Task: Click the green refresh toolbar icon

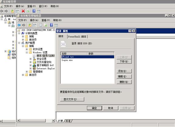Action: (x=28, y=11)
